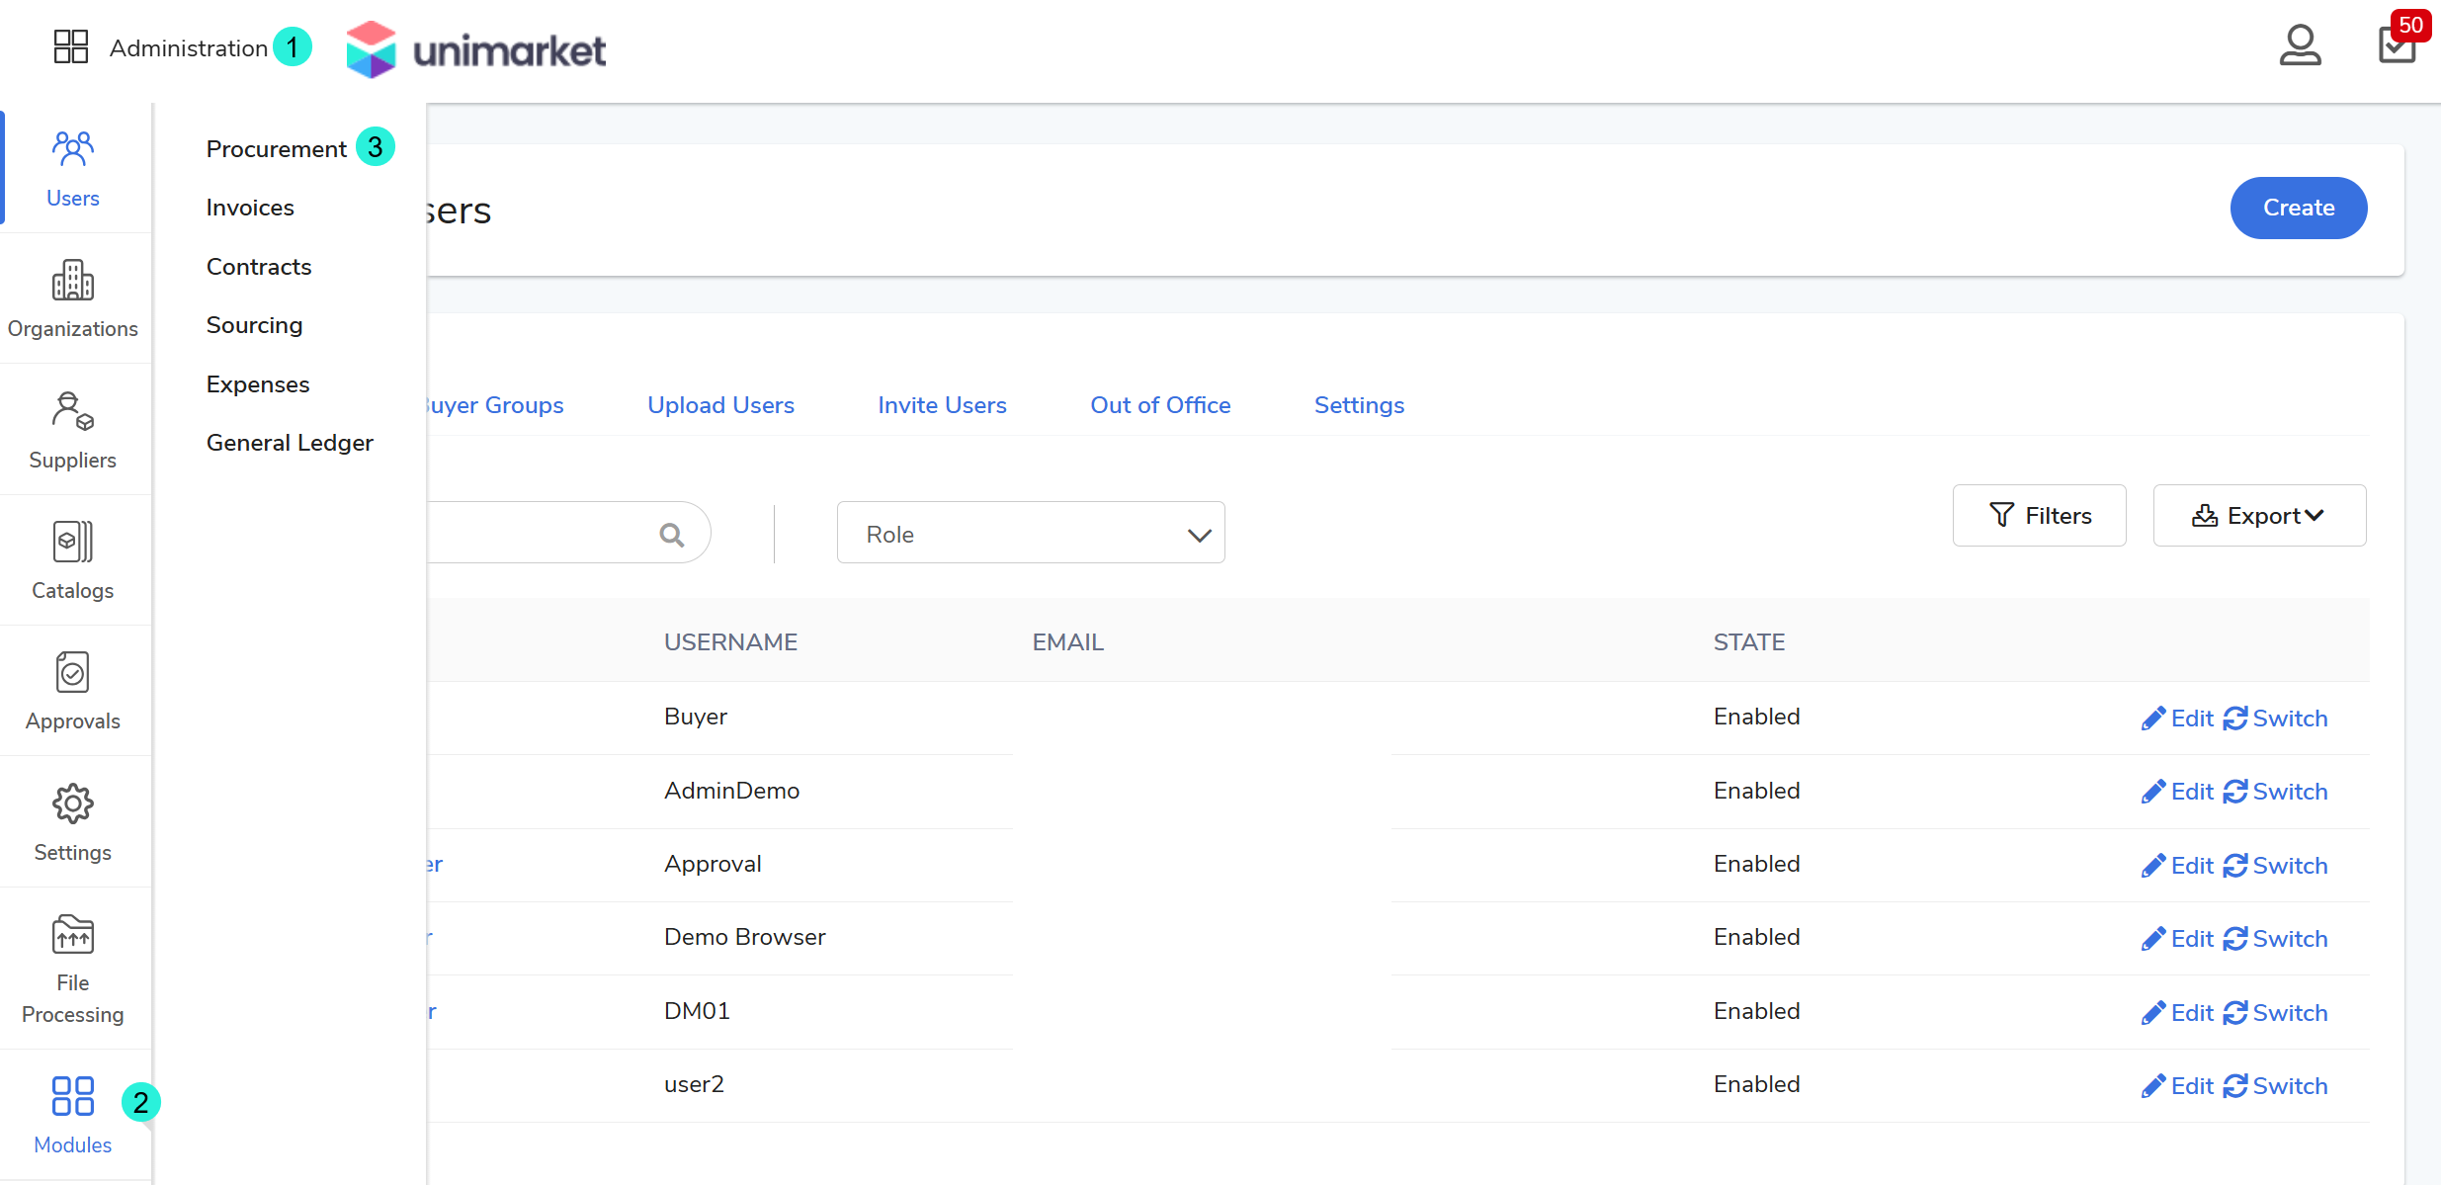Select Procurement from the modules menu
Screen dimensions: 2441x1185
click(x=277, y=149)
